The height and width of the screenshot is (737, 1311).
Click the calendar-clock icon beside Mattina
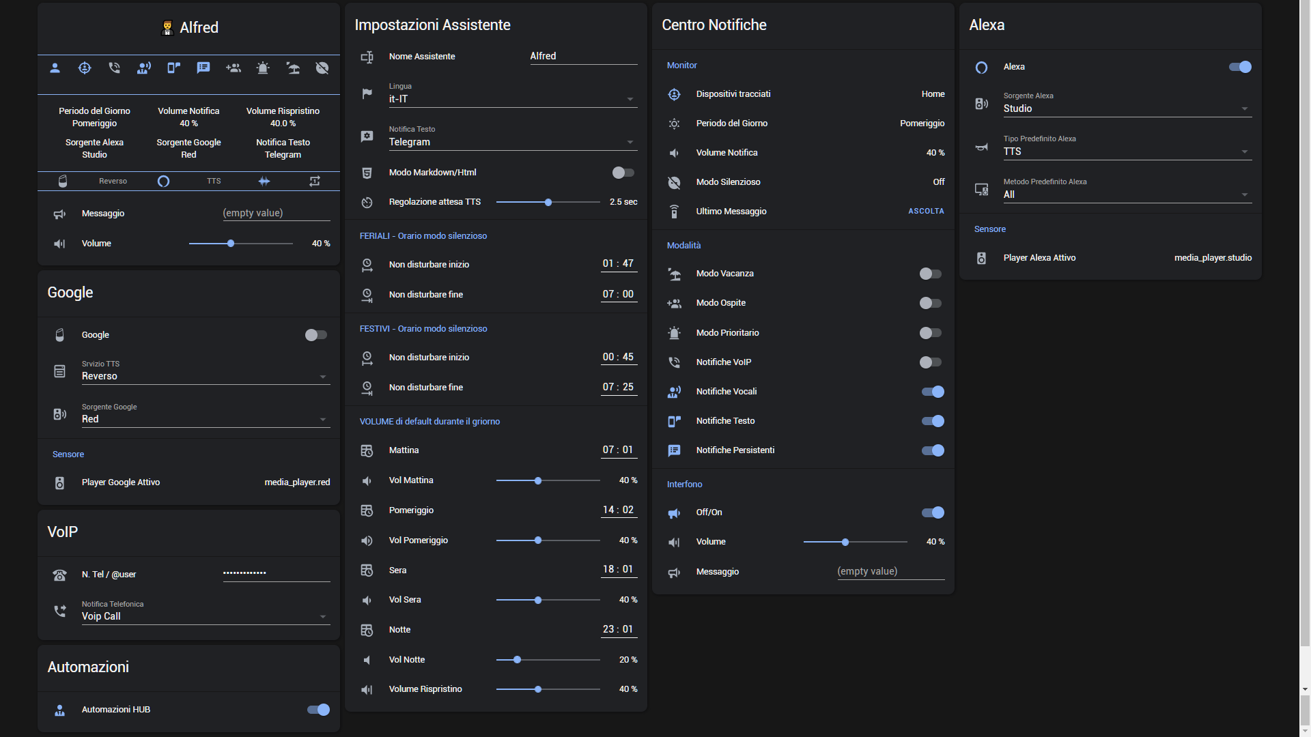pos(367,450)
